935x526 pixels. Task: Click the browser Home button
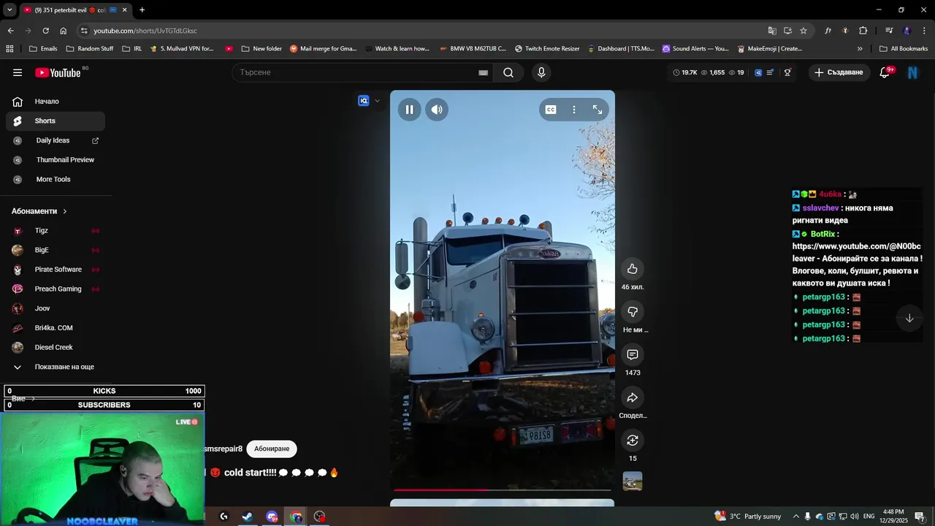click(63, 31)
